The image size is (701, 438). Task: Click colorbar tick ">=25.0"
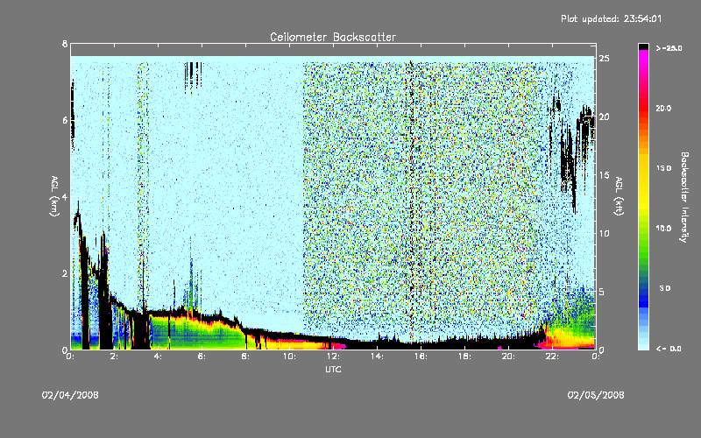(x=669, y=48)
